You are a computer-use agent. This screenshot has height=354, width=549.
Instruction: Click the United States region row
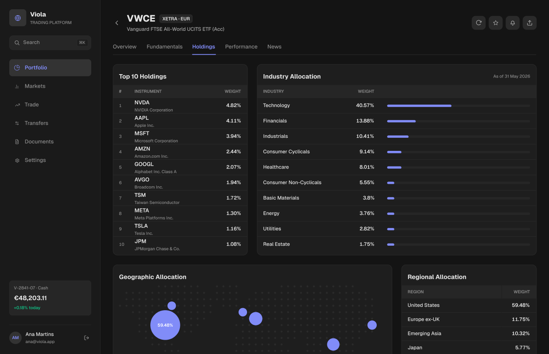pyautogui.click(x=469, y=306)
